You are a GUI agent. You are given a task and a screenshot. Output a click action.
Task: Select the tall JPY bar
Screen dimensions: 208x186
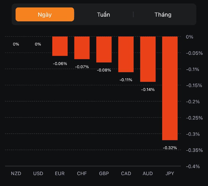(170, 88)
